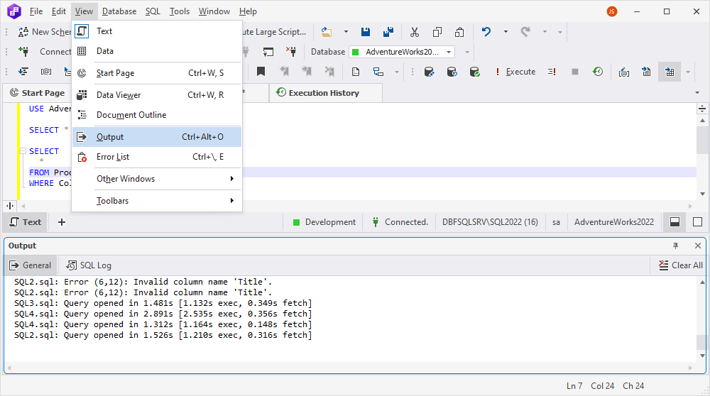Click the Stop execution square icon
This screenshot has width=710, height=396.
(x=575, y=72)
